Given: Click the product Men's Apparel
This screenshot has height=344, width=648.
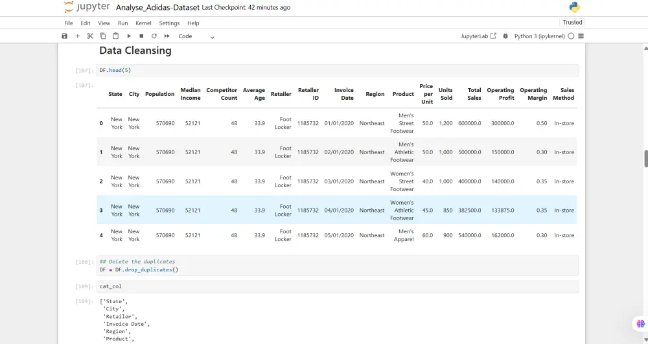Looking at the screenshot, I should [x=404, y=235].
